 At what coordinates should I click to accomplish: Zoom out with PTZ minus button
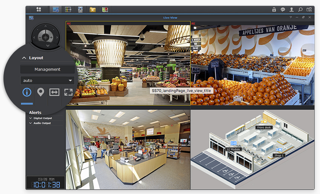[x=40, y=38]
